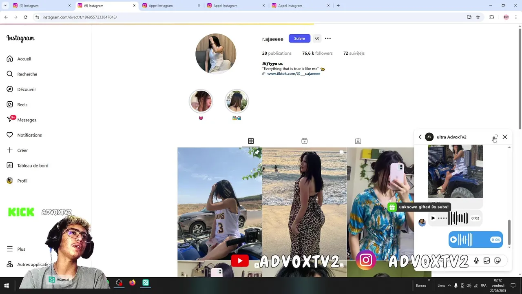Click the image attachment icon in chat
Viewport: 522px width, 294px height.
[487, 261]
